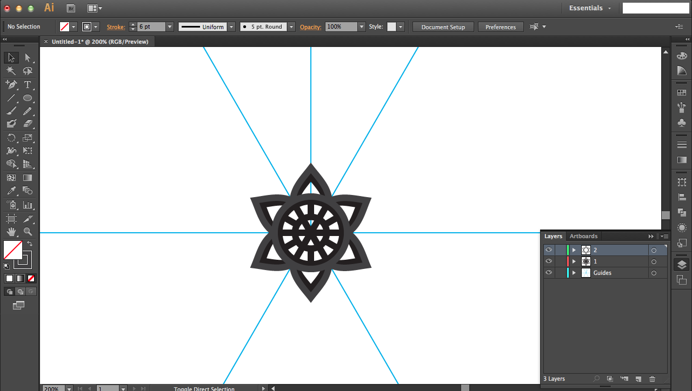This screenshot has height=391, width=692.
Task: Open stroke weight dropdown
Action: coord(170,26)
